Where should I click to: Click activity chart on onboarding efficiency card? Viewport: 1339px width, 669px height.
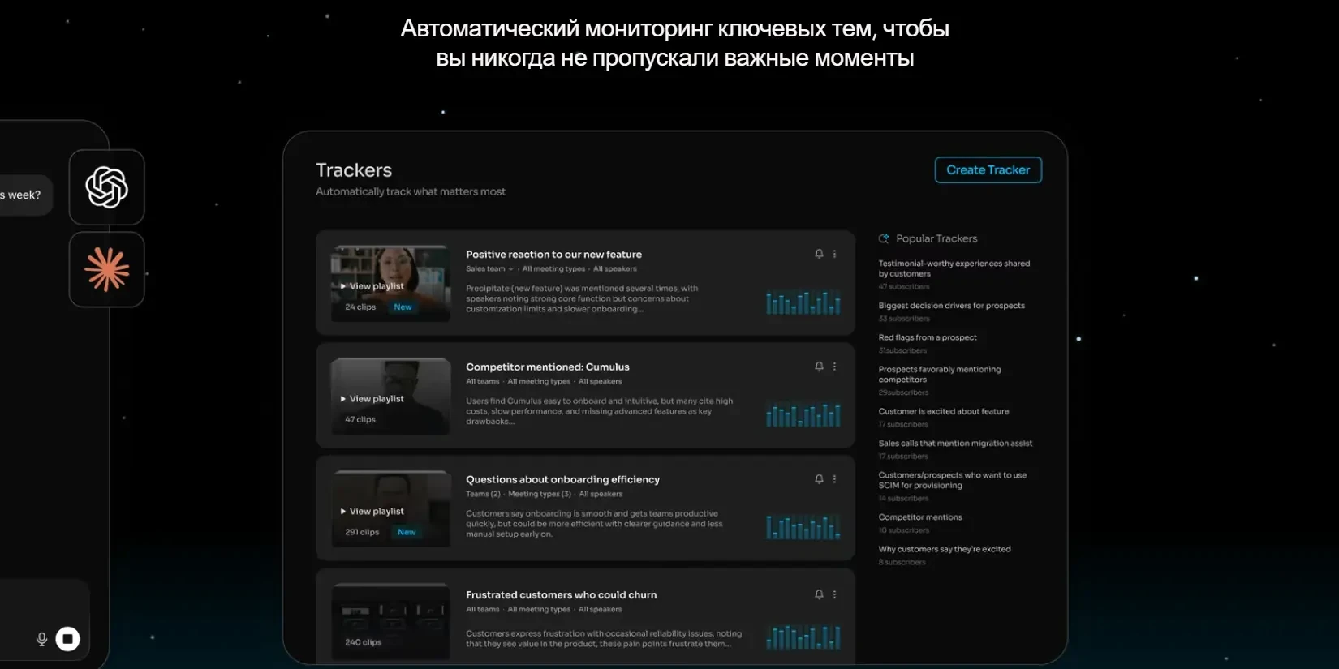click(x=803, y=527)
